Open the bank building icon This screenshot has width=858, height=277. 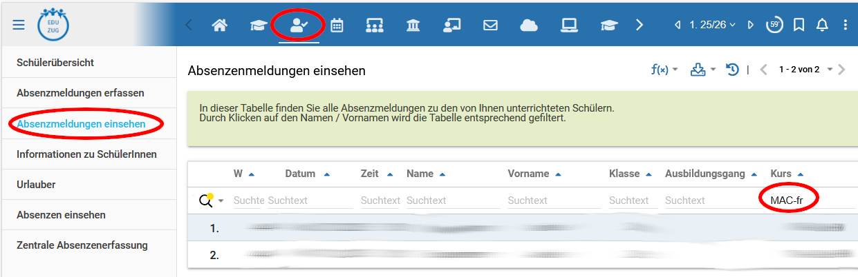pos(413,25)
